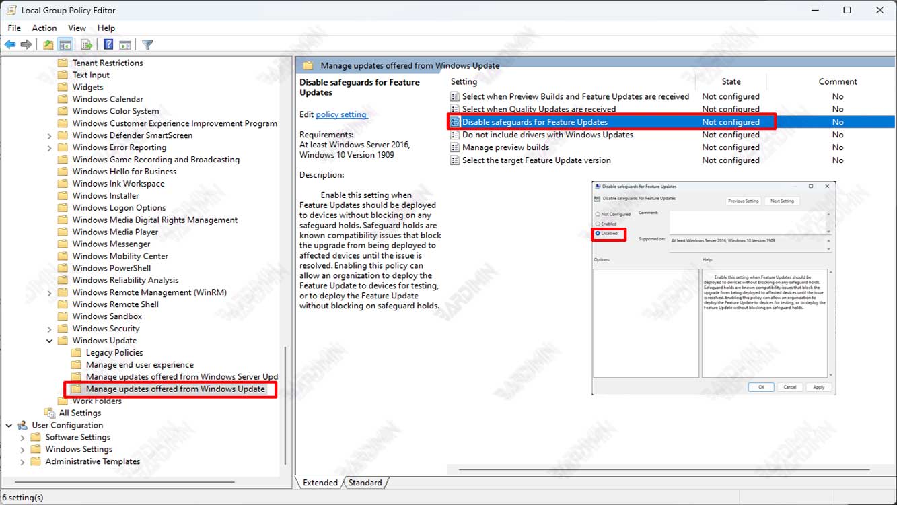Click folder icon next to Widgets

tap(63, 87)
